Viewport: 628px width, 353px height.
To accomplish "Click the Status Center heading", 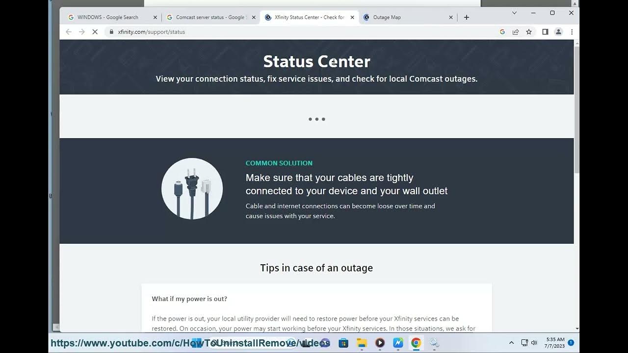I will 316,61.
